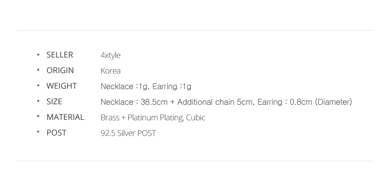Select the Korea origin value
Screen dimensions: 390x192
[110, 71]
